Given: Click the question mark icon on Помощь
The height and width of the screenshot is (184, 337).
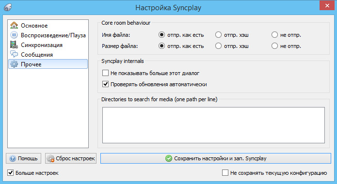Looking at the screenshot, I should [13, 158].
